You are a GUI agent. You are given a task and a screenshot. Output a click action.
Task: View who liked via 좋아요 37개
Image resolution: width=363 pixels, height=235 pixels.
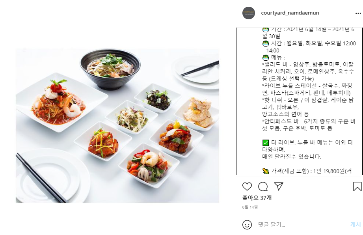[257, 198]
